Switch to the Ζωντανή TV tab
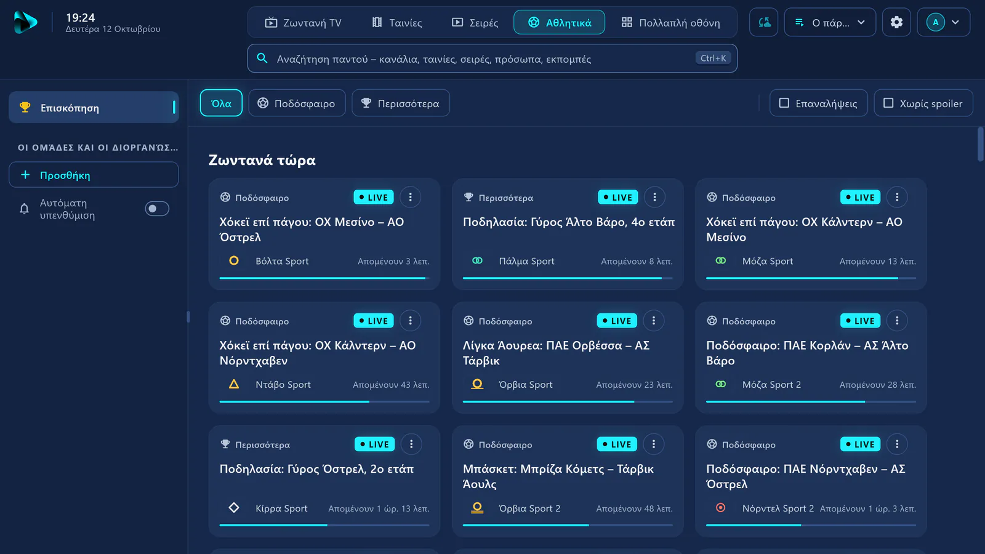This screenshot has height=554, width=985. 303,23
